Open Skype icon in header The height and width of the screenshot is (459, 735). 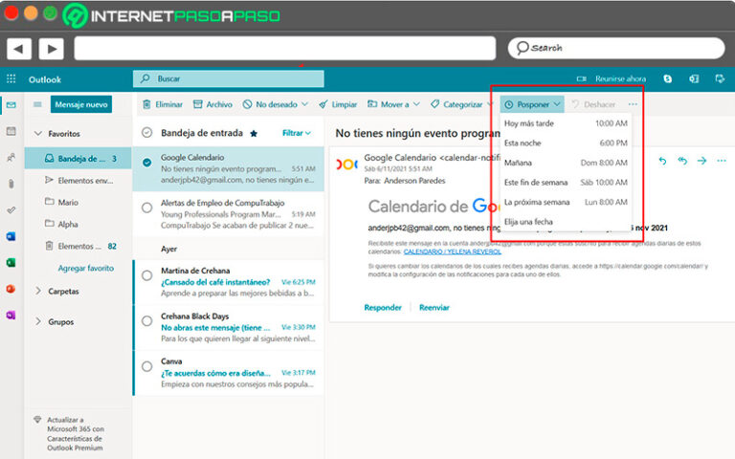(x=667, y=79)
